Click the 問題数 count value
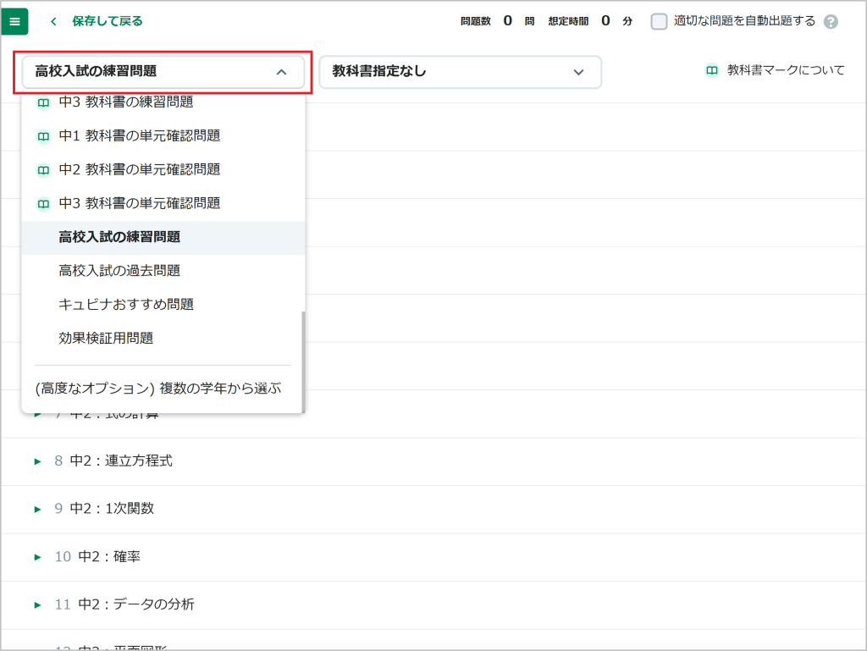 click(508, 21)
